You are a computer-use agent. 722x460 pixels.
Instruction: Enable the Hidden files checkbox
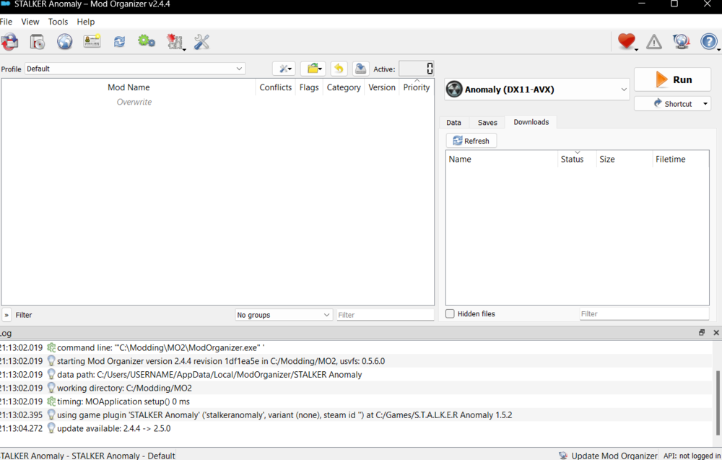point(451,314)
